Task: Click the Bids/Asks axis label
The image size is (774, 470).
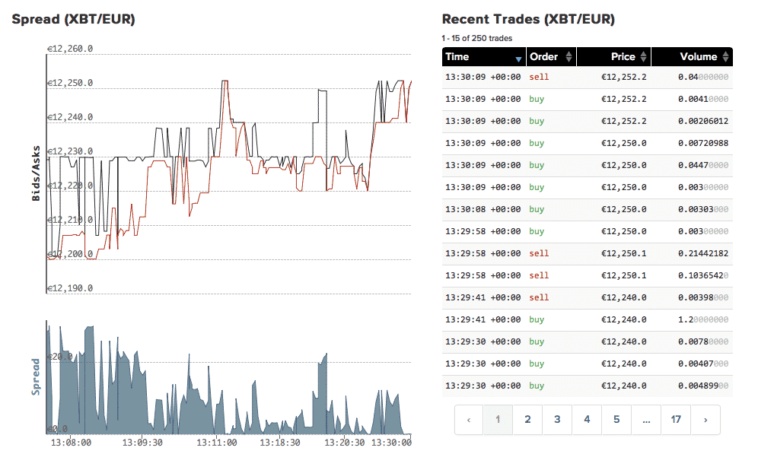Action: (36, 173)
